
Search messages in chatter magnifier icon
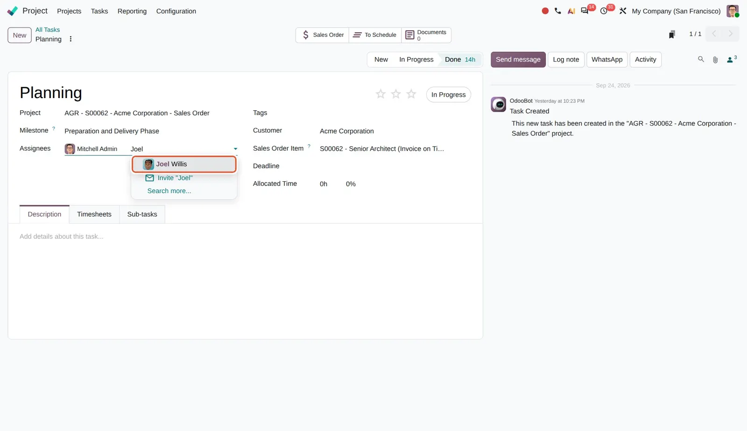[701, 59]
